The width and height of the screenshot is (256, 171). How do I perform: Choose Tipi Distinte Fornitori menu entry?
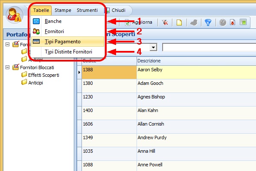[68, 52]
